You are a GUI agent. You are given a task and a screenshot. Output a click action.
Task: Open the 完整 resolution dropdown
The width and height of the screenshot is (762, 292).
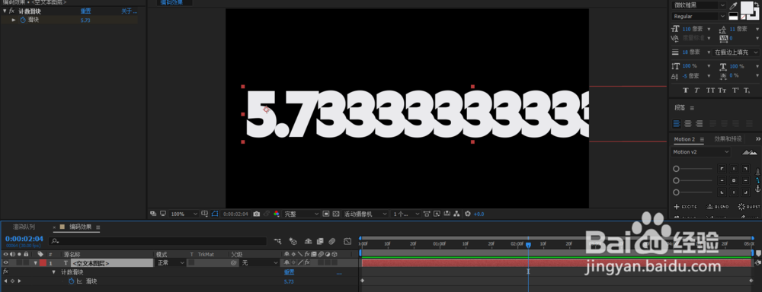(x=301, y=214)
